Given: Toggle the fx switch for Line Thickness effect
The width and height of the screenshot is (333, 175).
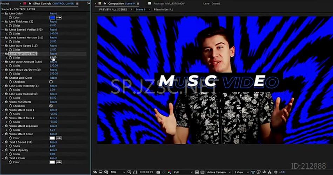Looking at the screenshot, I should (x=6, y=22).
